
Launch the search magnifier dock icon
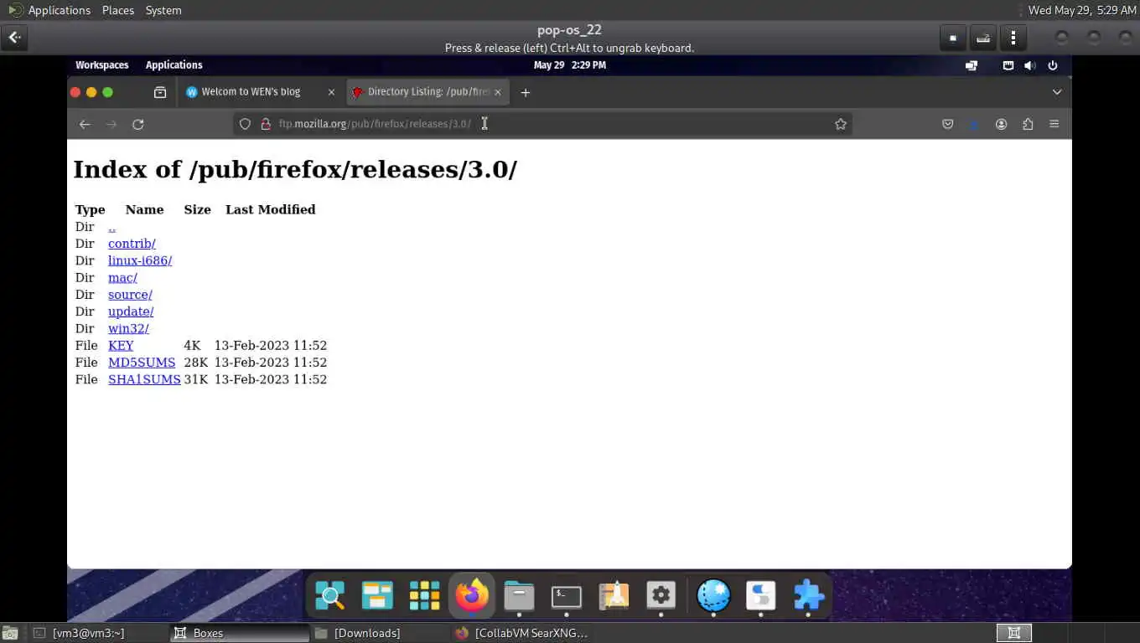(330, 596)
